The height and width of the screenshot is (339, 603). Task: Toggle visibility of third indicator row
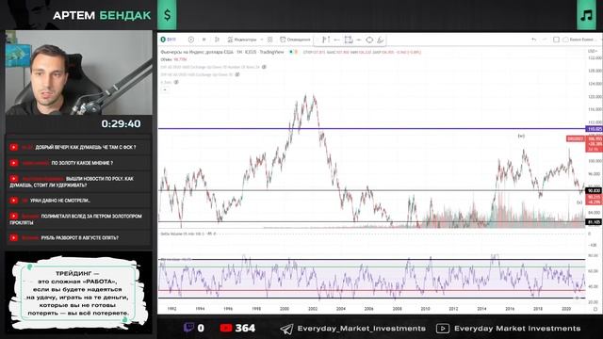coord(176,82)
